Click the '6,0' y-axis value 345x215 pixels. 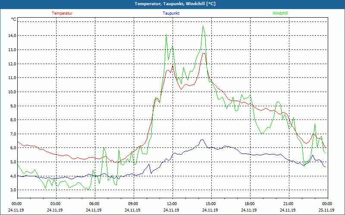(13, 148)
